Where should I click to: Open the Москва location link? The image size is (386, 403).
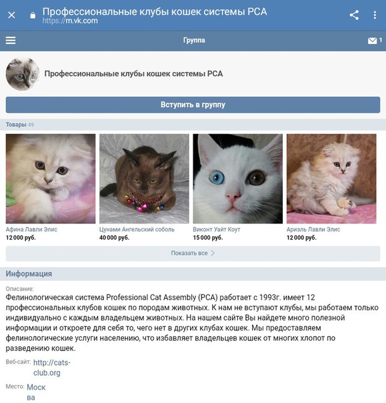pyautogui.click(x=36, y=392)
